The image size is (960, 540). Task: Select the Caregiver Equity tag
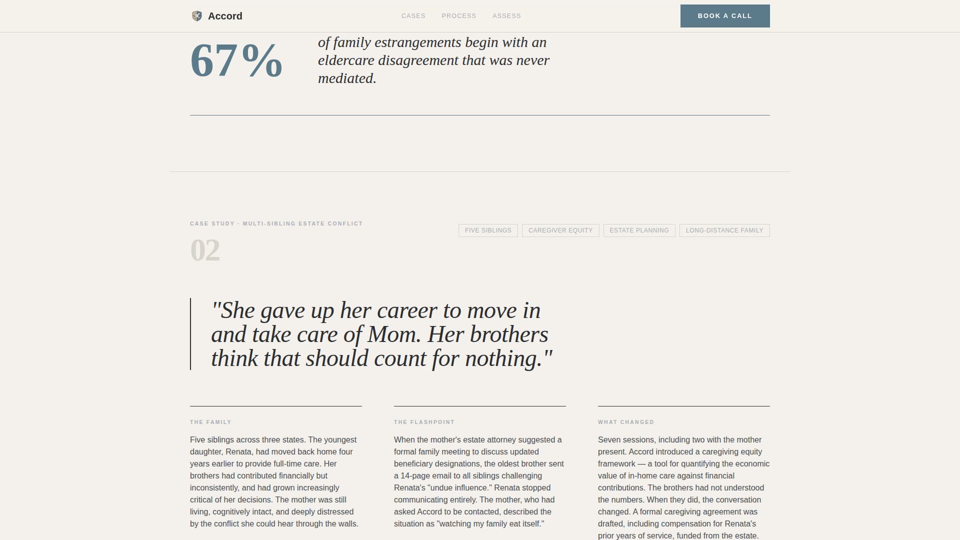tap(560, 230)
